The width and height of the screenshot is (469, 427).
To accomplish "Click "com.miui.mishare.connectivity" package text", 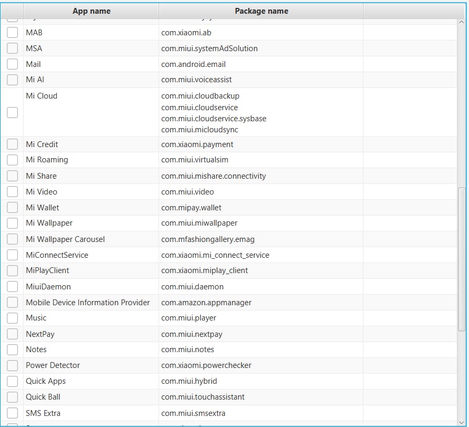I will click(213, 176).
